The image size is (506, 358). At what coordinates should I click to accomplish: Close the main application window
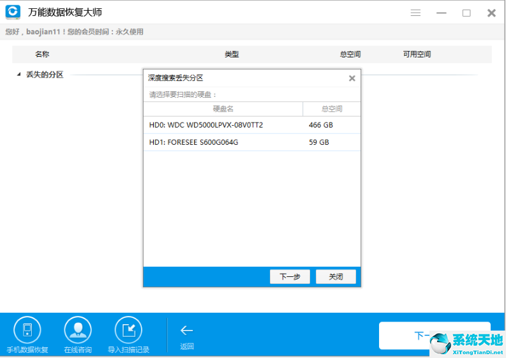(491, 13)
